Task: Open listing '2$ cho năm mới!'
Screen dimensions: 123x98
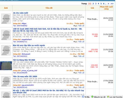Action: pyautogui.click(x=20, y=13)
